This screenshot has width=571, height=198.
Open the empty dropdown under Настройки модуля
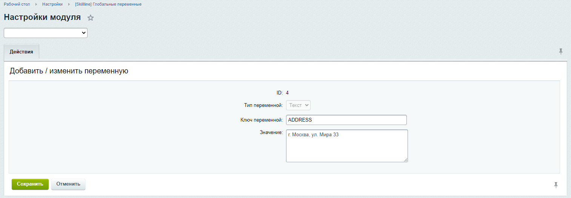[46, 33]
